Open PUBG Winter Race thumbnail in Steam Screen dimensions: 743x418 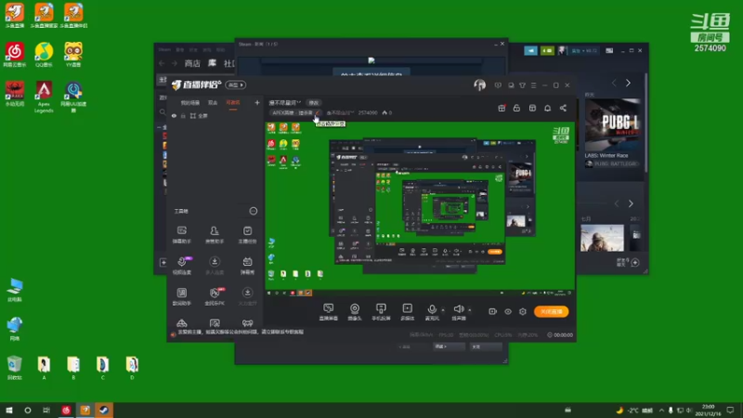coord(612,124)
